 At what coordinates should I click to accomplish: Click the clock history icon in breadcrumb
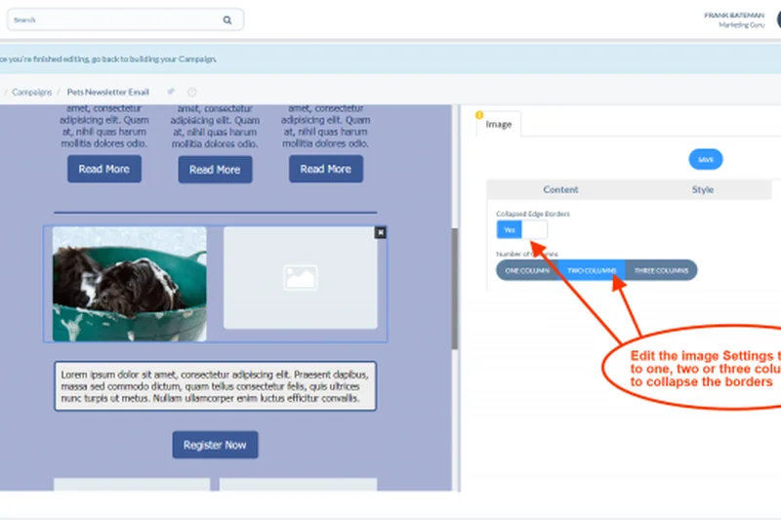(x=191, y=92)
